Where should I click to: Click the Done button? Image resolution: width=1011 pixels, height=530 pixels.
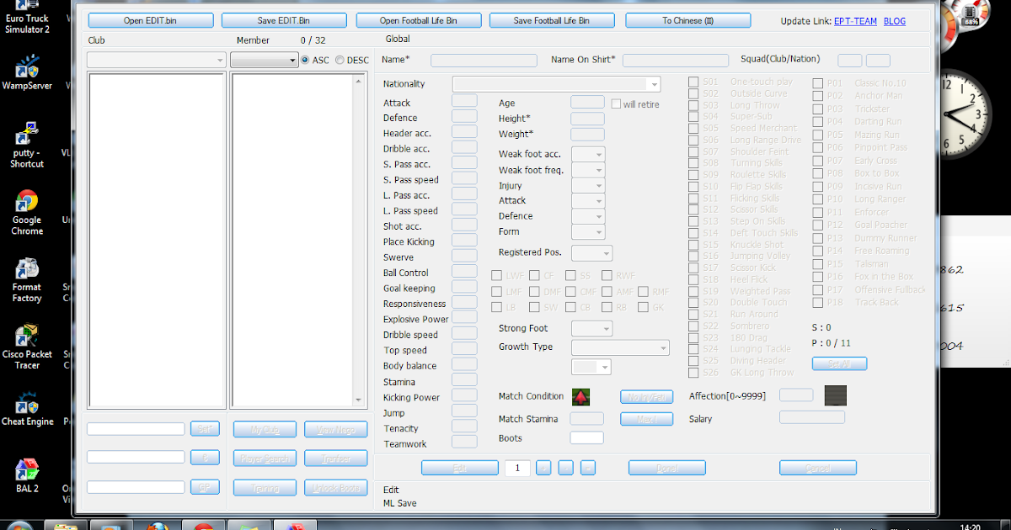click(x=666, y=468)
